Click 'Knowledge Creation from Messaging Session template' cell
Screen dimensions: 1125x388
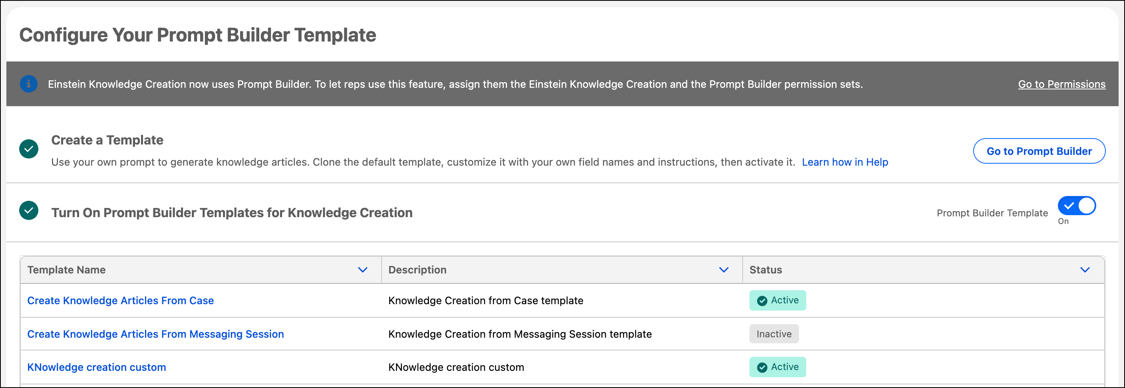point(520,334)
